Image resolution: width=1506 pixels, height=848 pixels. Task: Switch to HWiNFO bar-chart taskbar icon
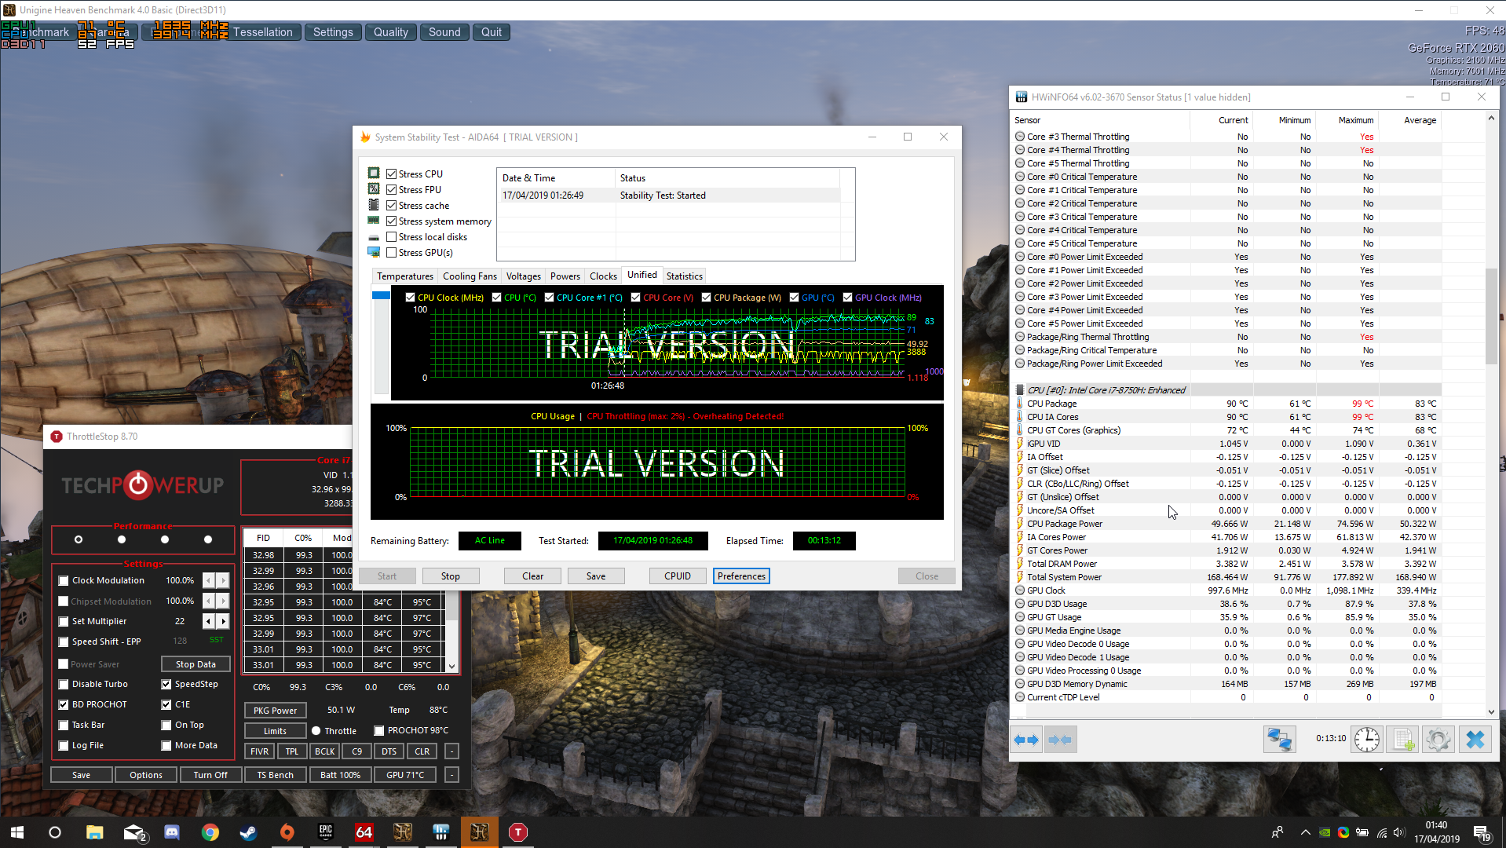tap(441, 832)
